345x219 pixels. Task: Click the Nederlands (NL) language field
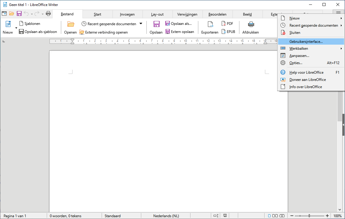[166, 216]
